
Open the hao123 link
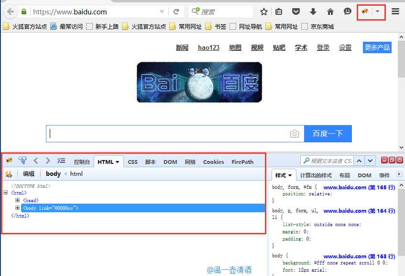(208, 47)
